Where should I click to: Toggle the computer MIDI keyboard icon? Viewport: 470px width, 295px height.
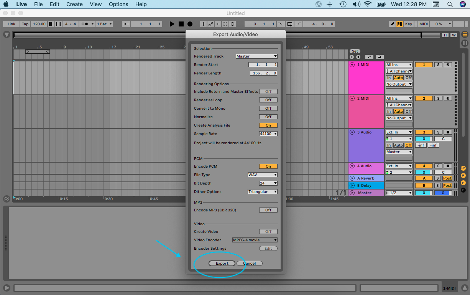[x=399, y=24]
